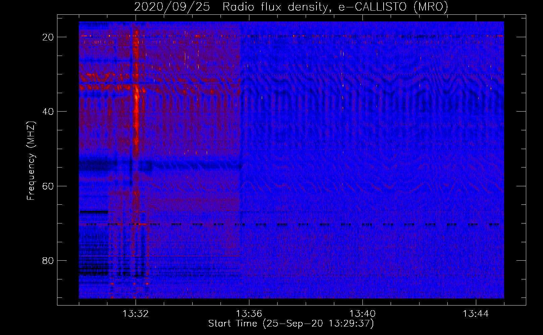Click the "Start Time (25-Sep-20 13:29:37)" label
The image size is (543, 335).
pyautogui.click(x=291, y=324)
